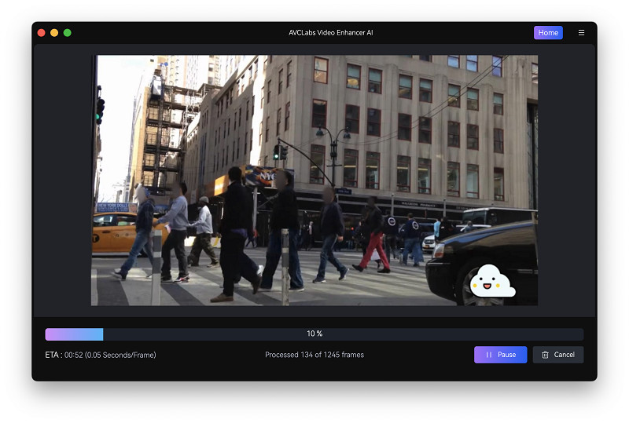Minimize the window using the yellow button
629x423 pixels.
point(54,33)
